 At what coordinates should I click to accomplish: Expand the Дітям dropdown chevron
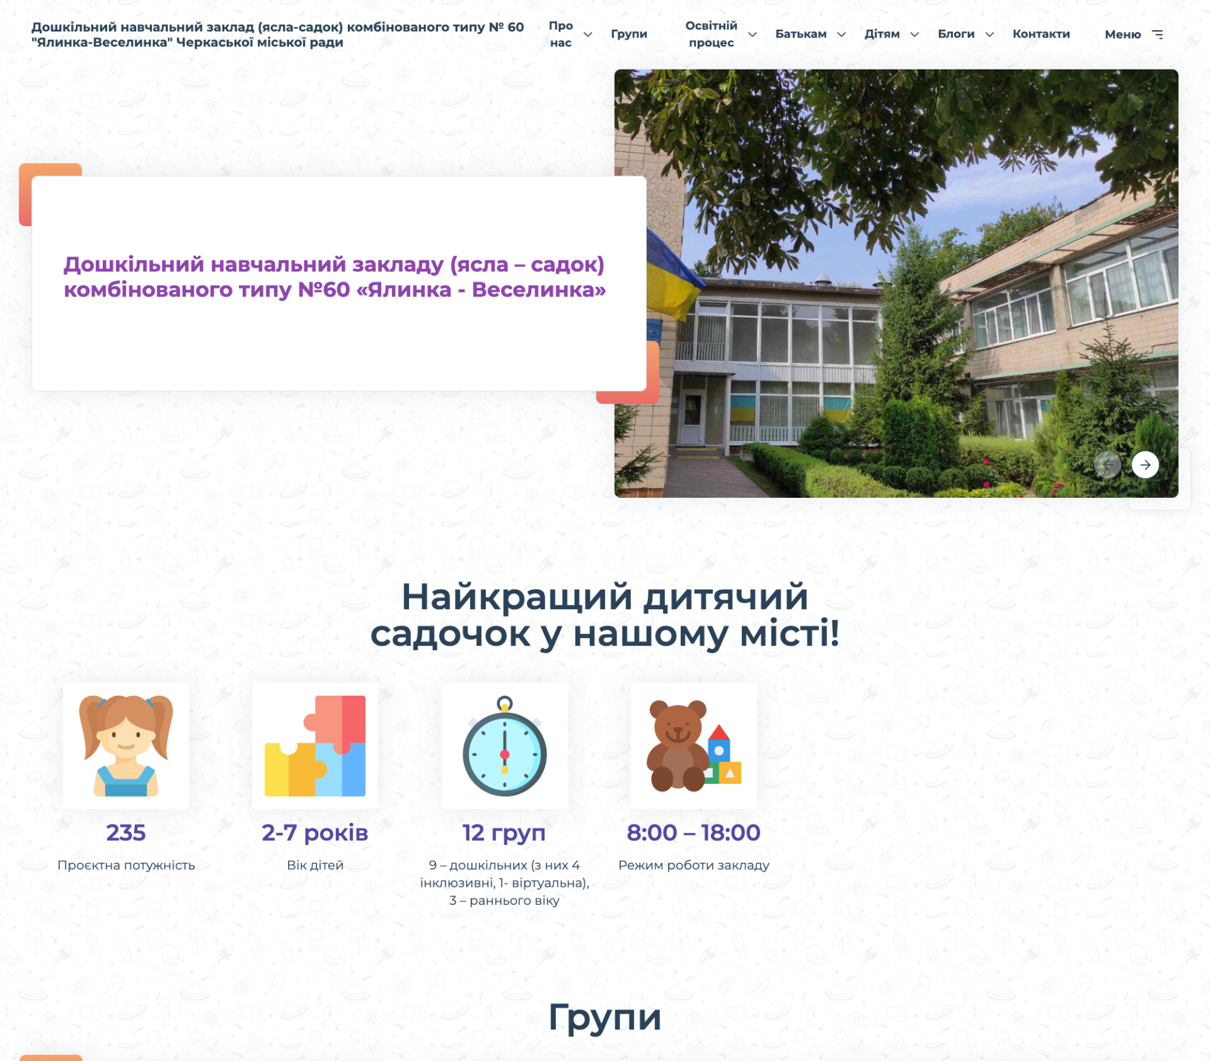click(x=914, y=34)
